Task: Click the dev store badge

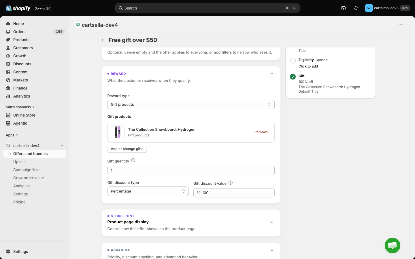Action: coord(405,8)
